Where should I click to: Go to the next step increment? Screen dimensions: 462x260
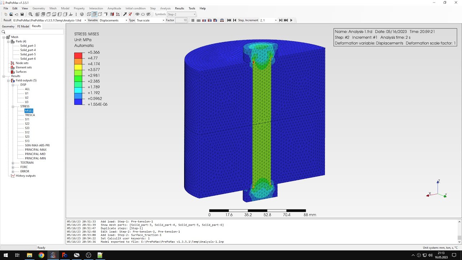coord(280,20)
